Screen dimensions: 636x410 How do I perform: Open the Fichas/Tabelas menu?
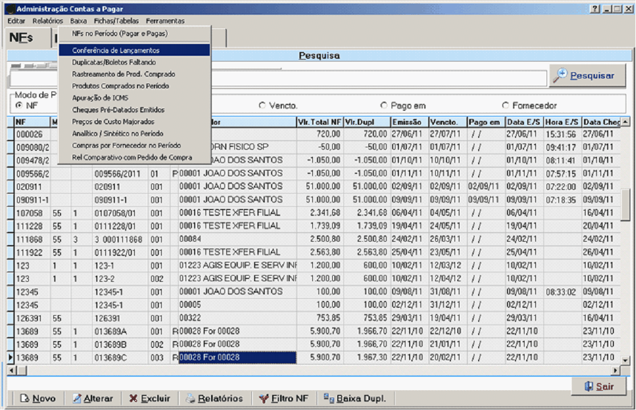point(117,21)
